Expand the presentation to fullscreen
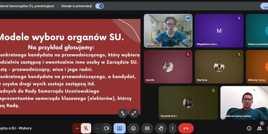The width and height of the screenshot is (268, 134). (134, 113)
